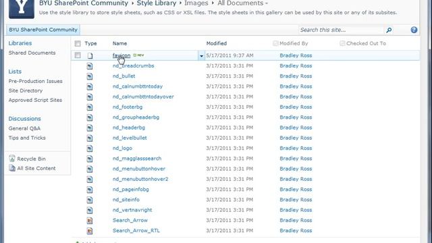The height and width of the screenshot is (243, 432).
Task: Toggle the select-all checkbox in header
Action: coord(78,43)
